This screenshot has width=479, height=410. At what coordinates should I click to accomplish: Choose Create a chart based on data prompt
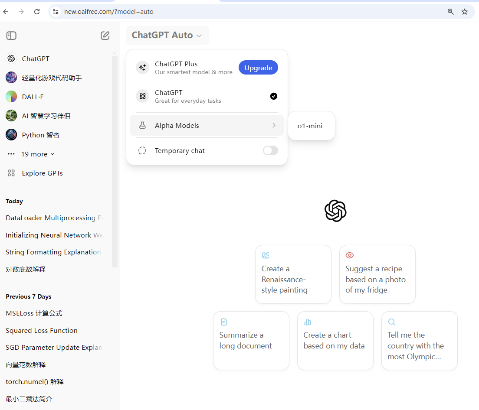click(x=335, y=341)
